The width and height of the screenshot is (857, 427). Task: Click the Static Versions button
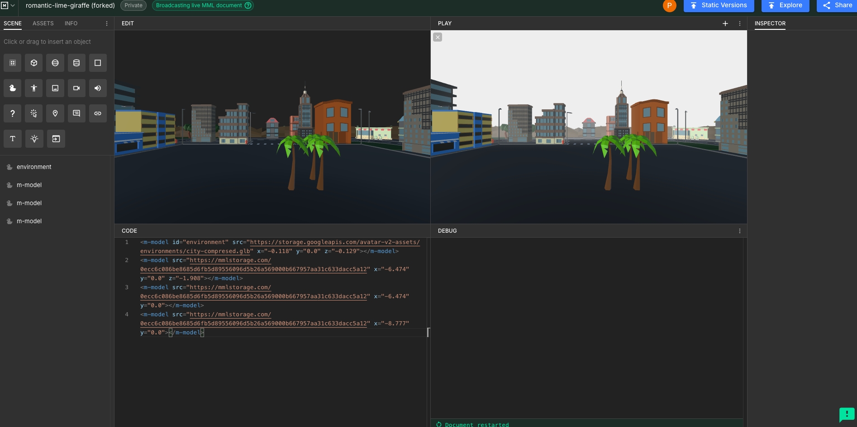[x=719, y=5]
